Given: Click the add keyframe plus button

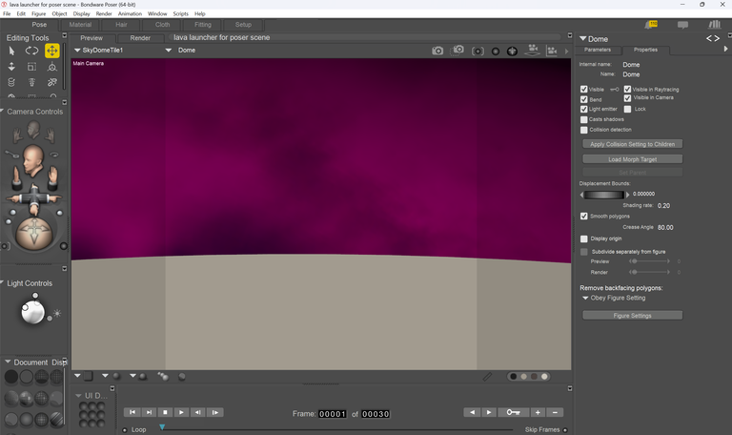Looking at the screenshot, I should (538, 412).
